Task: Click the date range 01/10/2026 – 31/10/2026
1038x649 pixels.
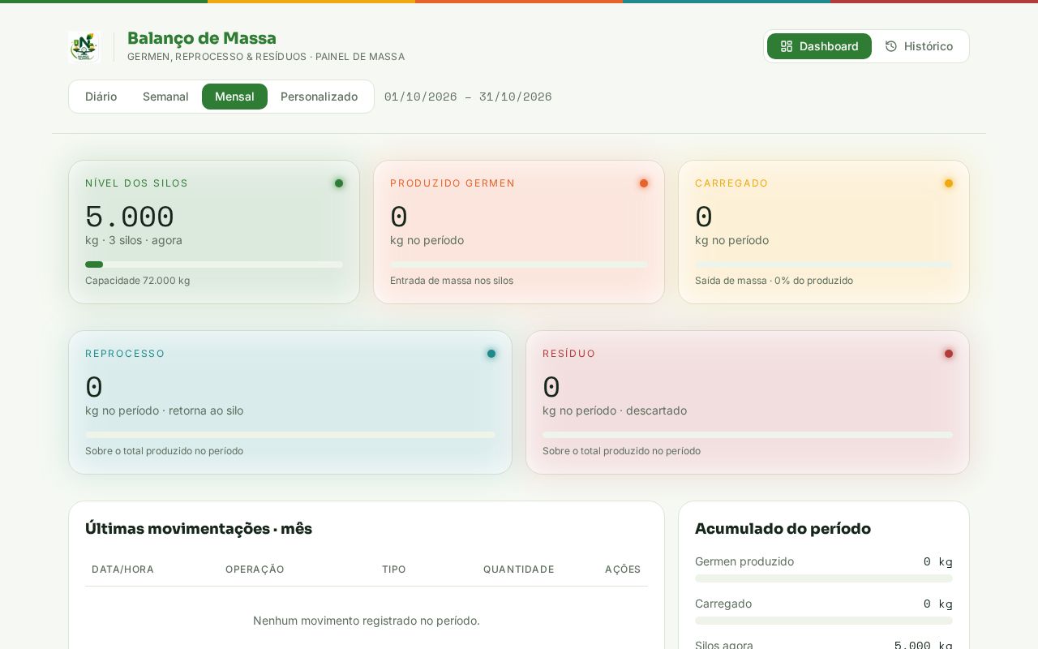Action: coord(468,97)
